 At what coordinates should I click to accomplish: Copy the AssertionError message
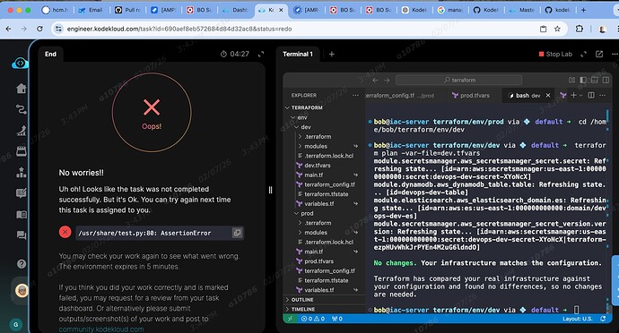(237, 233)
